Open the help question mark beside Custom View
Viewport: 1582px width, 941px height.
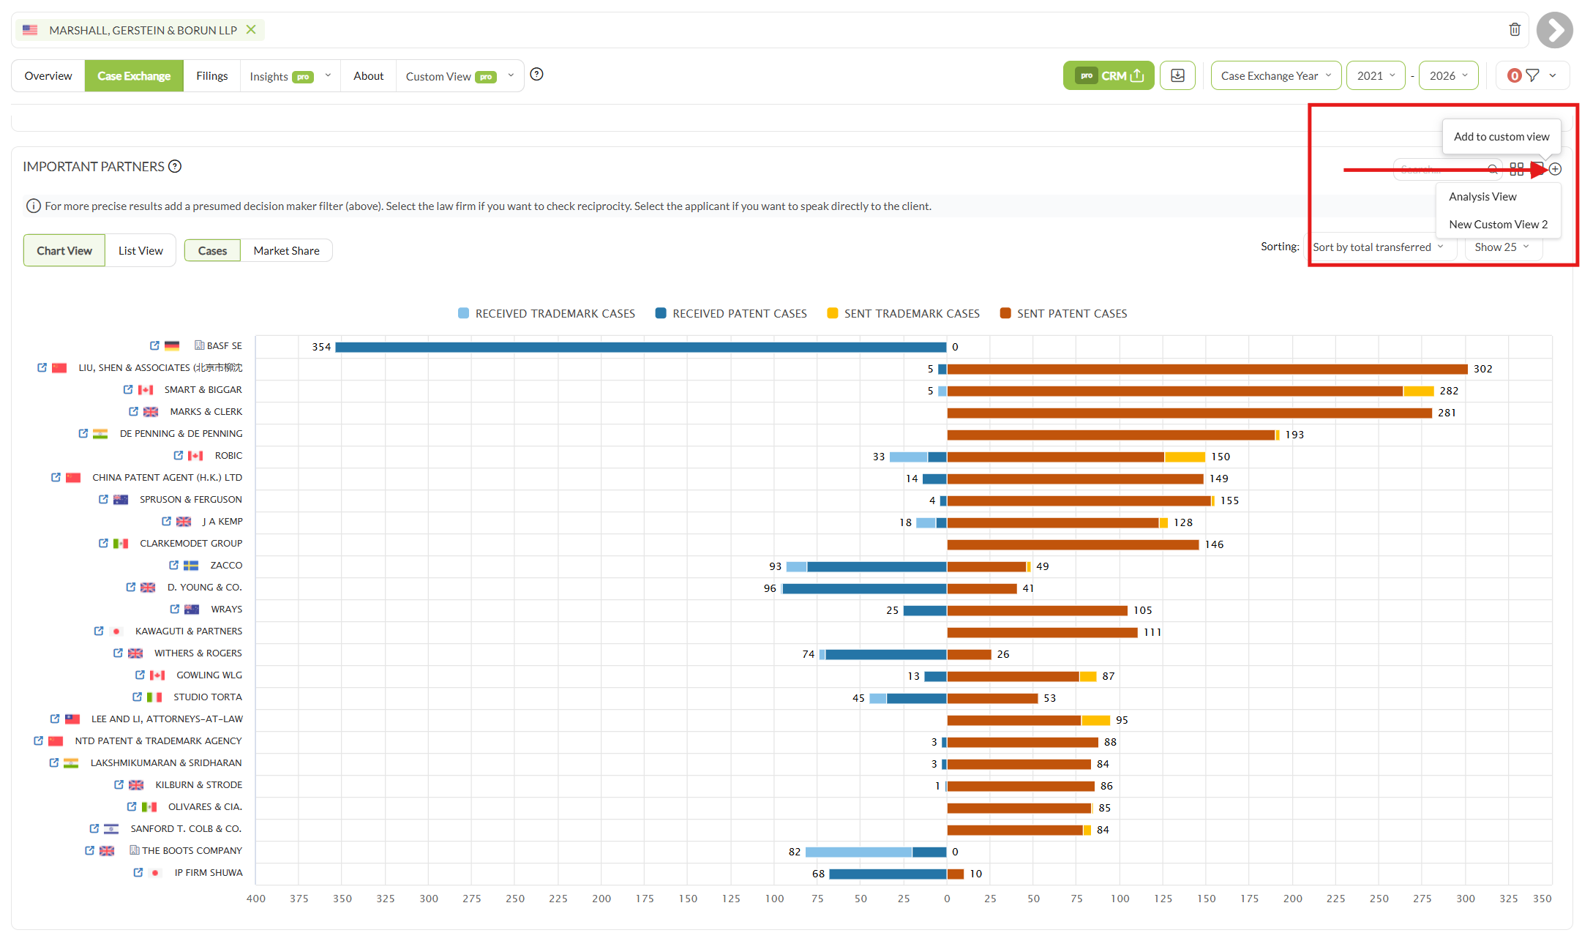click(x=536, y=74)
